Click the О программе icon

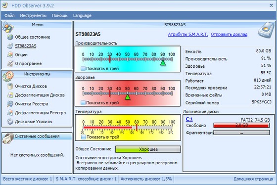pyautogui.click(x=10, y=63)
